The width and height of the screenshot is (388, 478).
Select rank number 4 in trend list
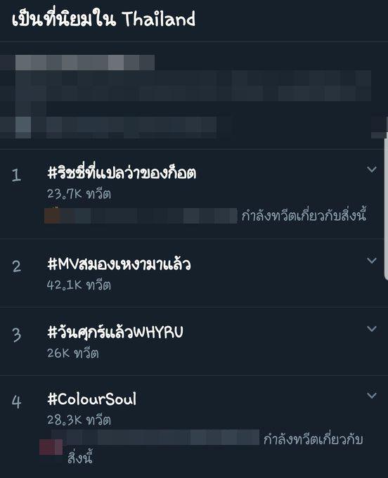click(x=16, y=402)
